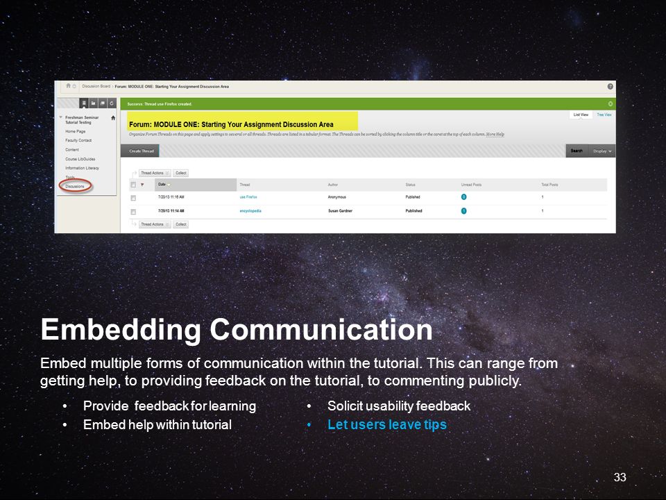Open the 'encyclopedia' thread link
Viewport: 666px width, 500px height.
[x=250, y=211]
